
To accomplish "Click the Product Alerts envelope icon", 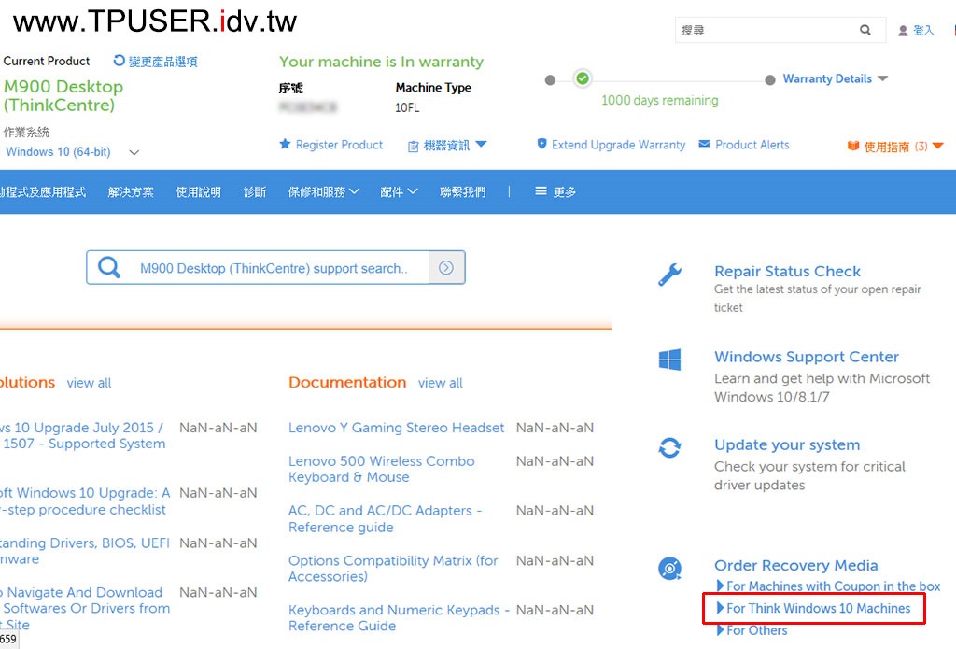I will 705,145.
